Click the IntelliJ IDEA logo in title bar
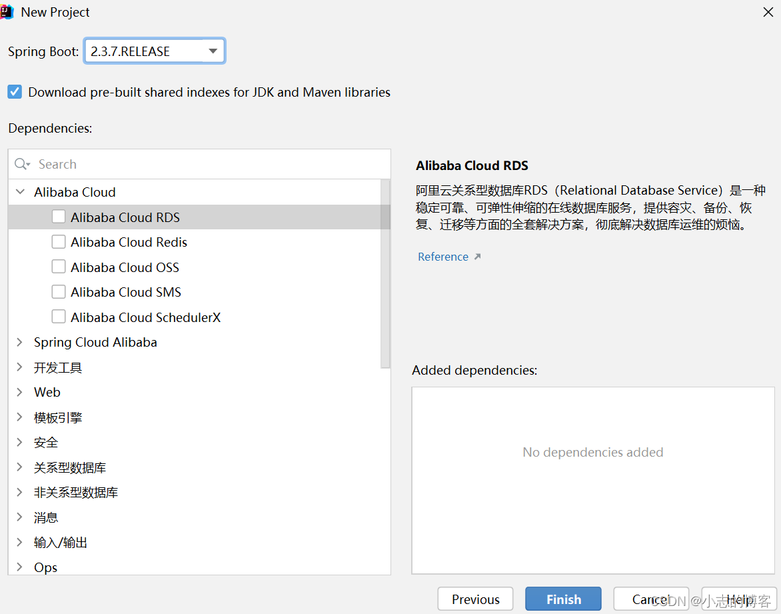The image size is (781, 614). tap(7, 12)
